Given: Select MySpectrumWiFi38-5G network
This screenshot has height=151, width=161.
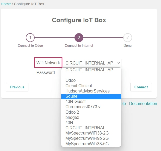Looking at the screenshot, I should click(x=87, y=144).
